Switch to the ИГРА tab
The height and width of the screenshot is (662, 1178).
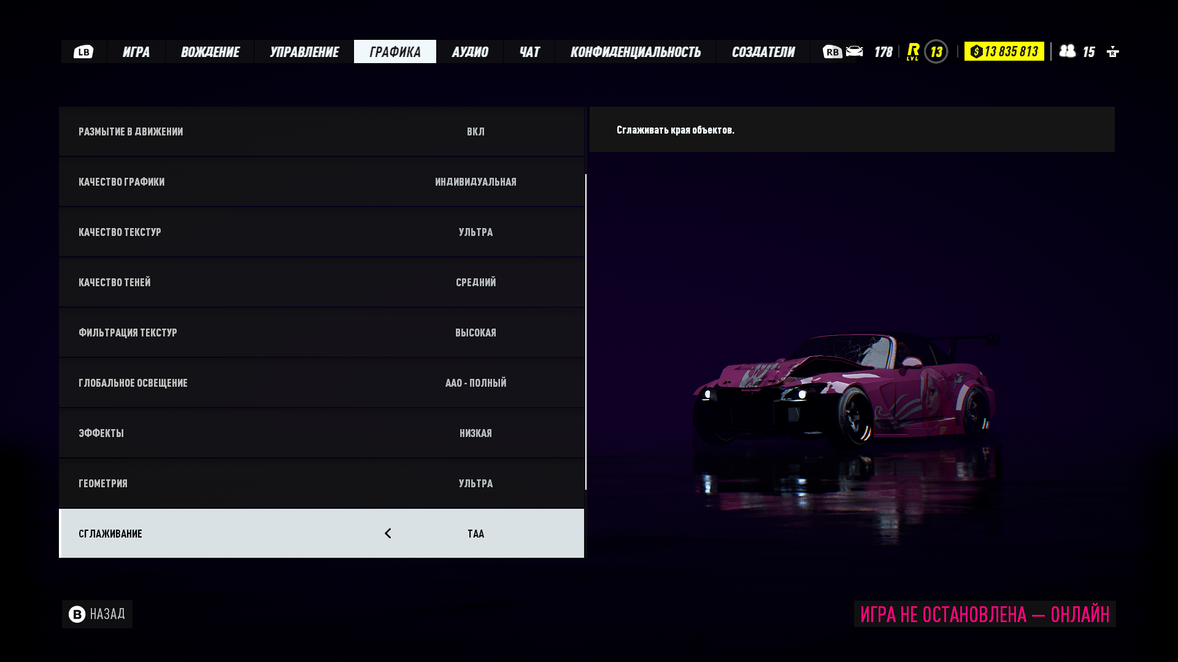(x=136, y=51)
